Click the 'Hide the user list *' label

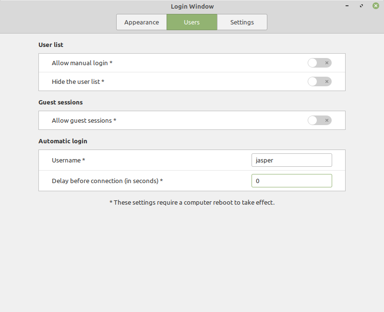(x=78, y=81)
